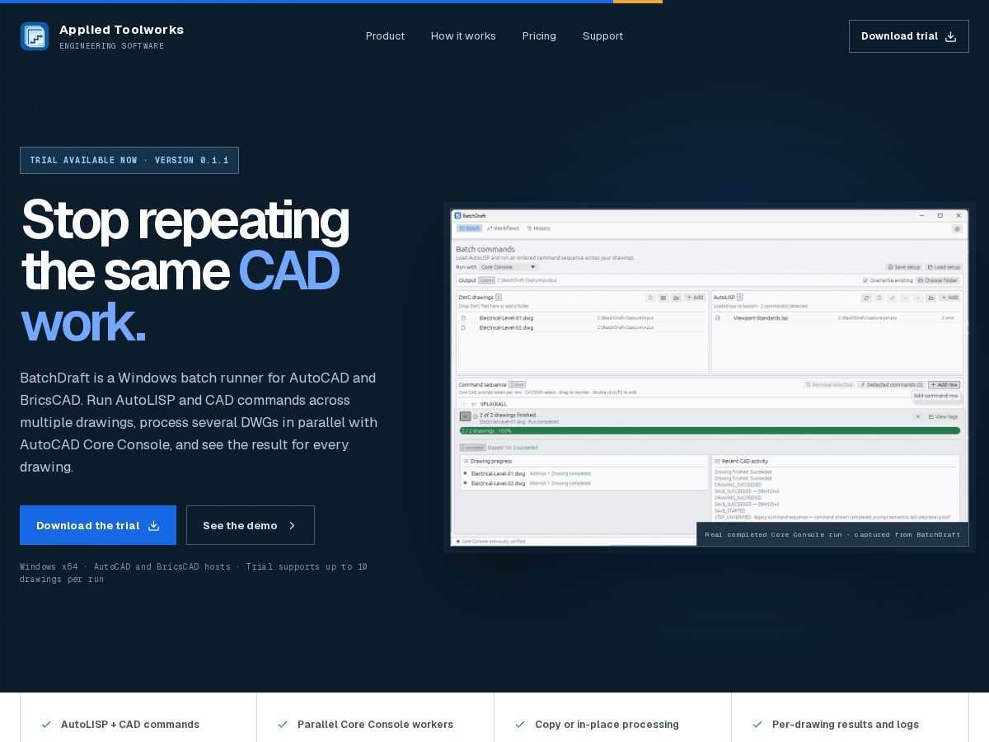The image size is (989, 742).
Task: Toggle the Copies badge in Output row
Action: point(487,280)
